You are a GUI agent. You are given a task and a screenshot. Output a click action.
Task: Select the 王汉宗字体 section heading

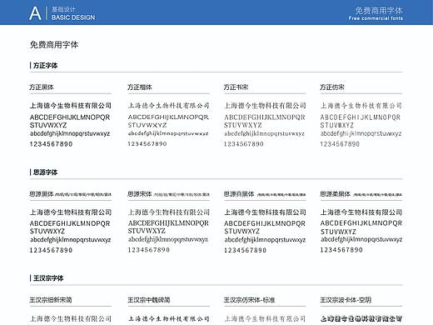48,278
